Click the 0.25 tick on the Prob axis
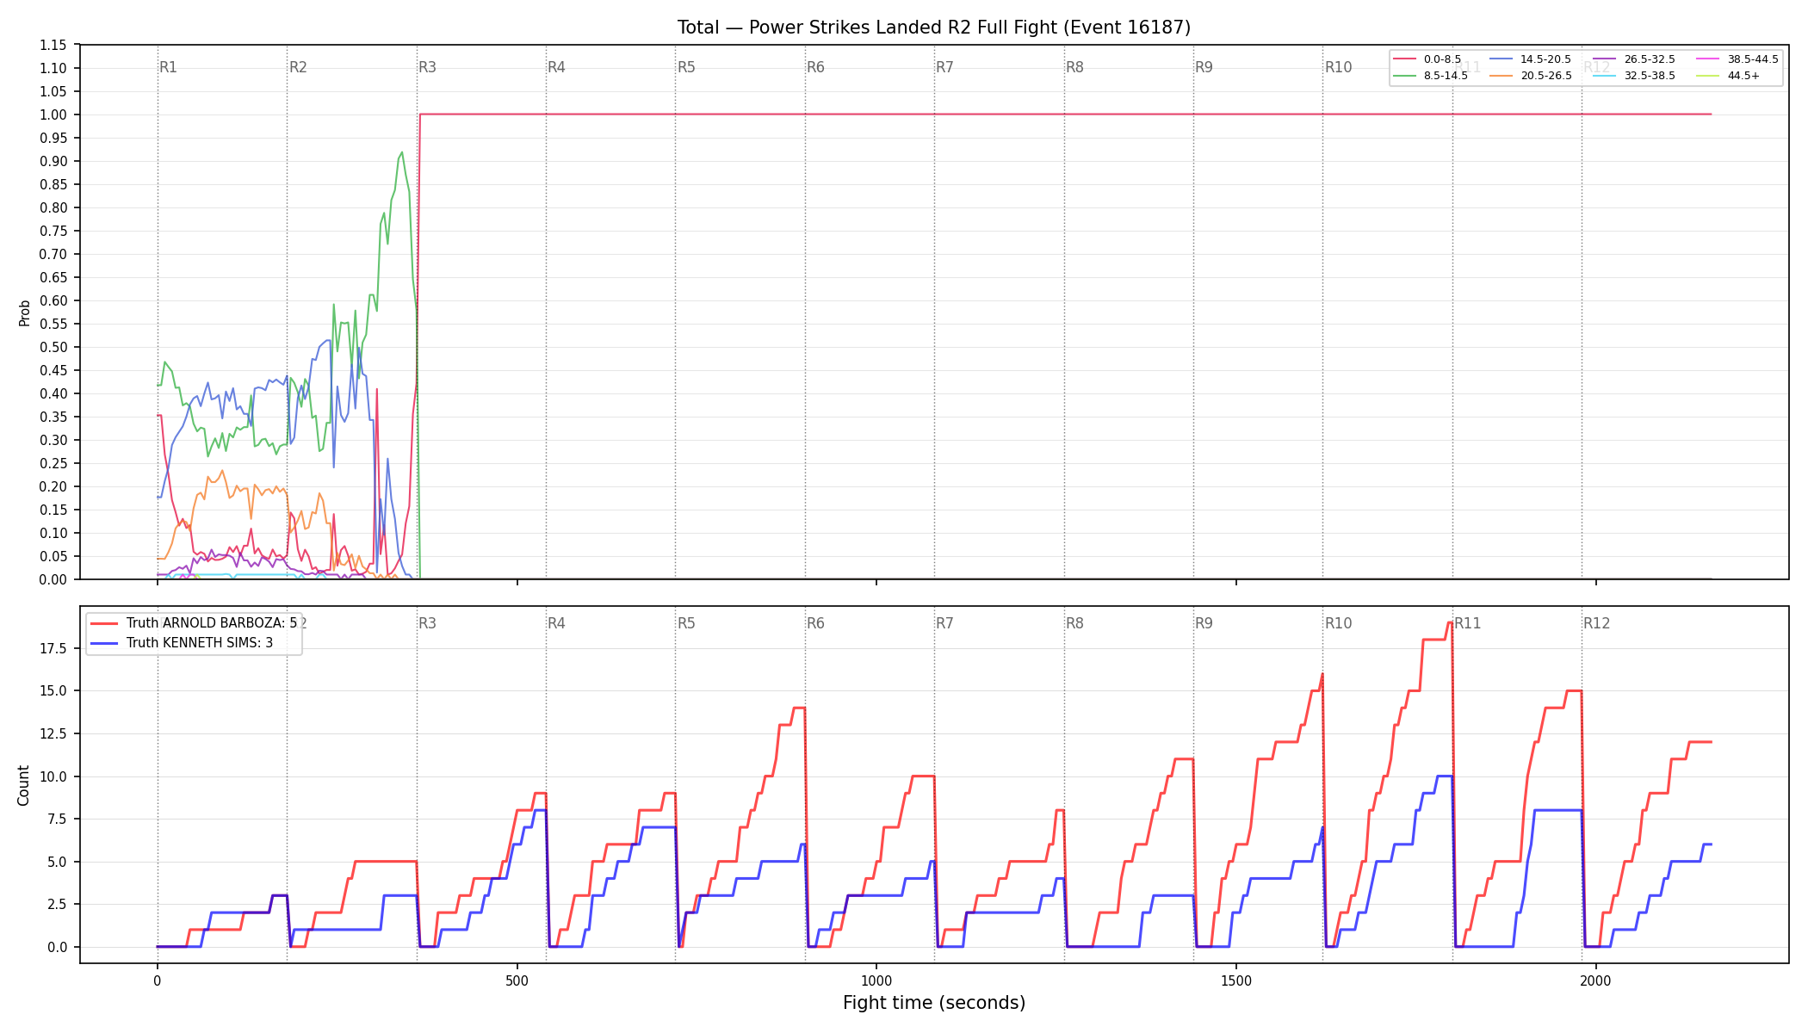1808x1033 pixels. click(53, 463)
